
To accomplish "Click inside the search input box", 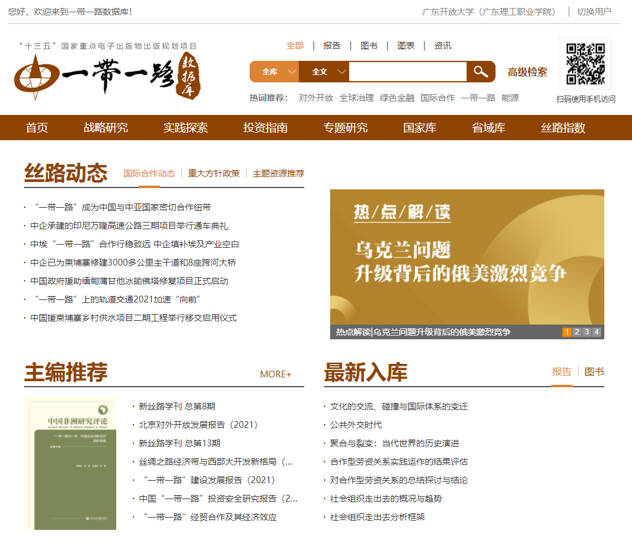I will pyautogui.click(x=408, y=72).
